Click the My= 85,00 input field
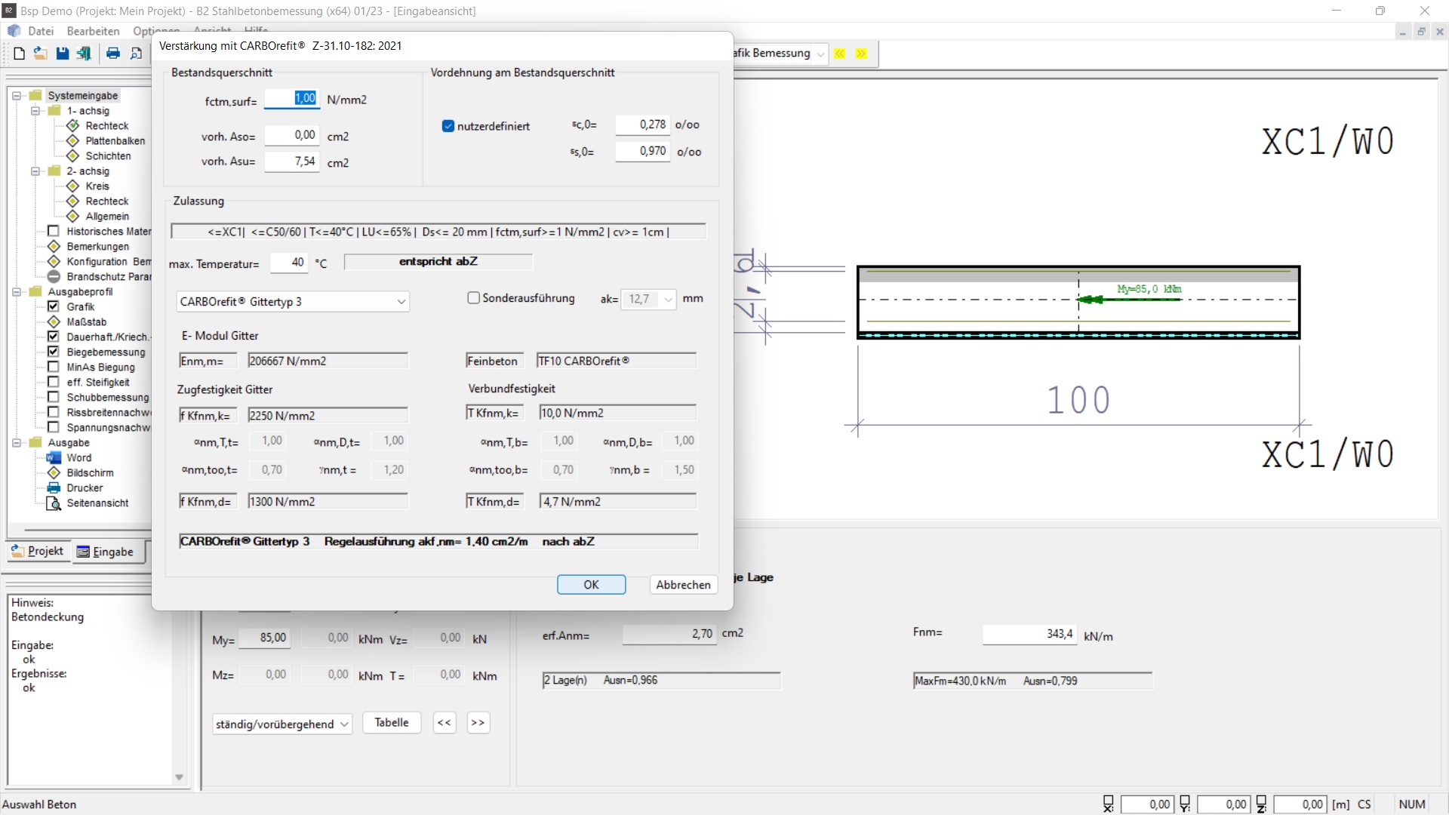Image resolution: width=1449 pixels, height=815 pixels. point(263,638)
